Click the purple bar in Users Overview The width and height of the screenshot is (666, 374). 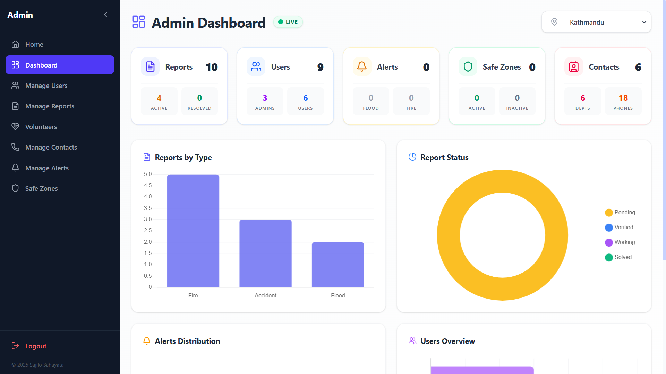482,370
